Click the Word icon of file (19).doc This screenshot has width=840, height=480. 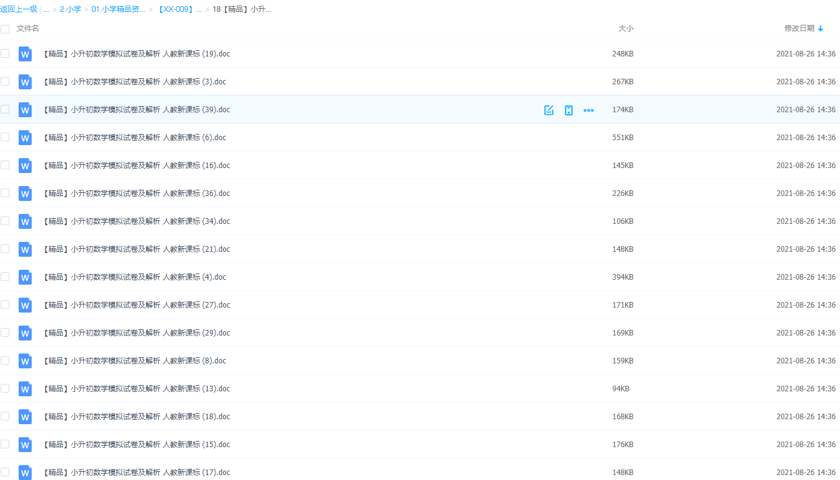(x=25, y=54)
